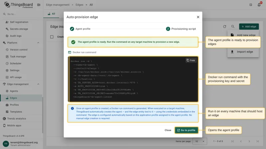Click the TT user avatar
Screen dimensions: 266x149
(x=6, y=144)
